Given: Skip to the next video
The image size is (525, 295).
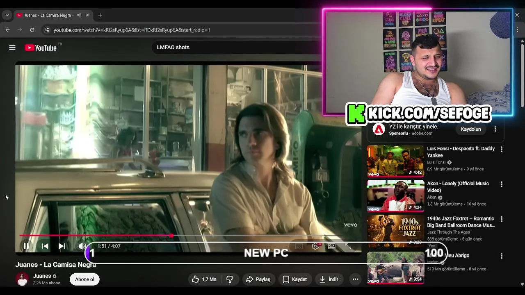Looking at the screenshot, I should [62, 246].
